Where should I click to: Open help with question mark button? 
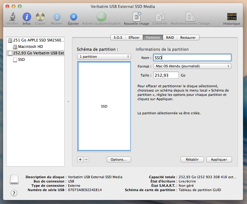tap(14, 193)
